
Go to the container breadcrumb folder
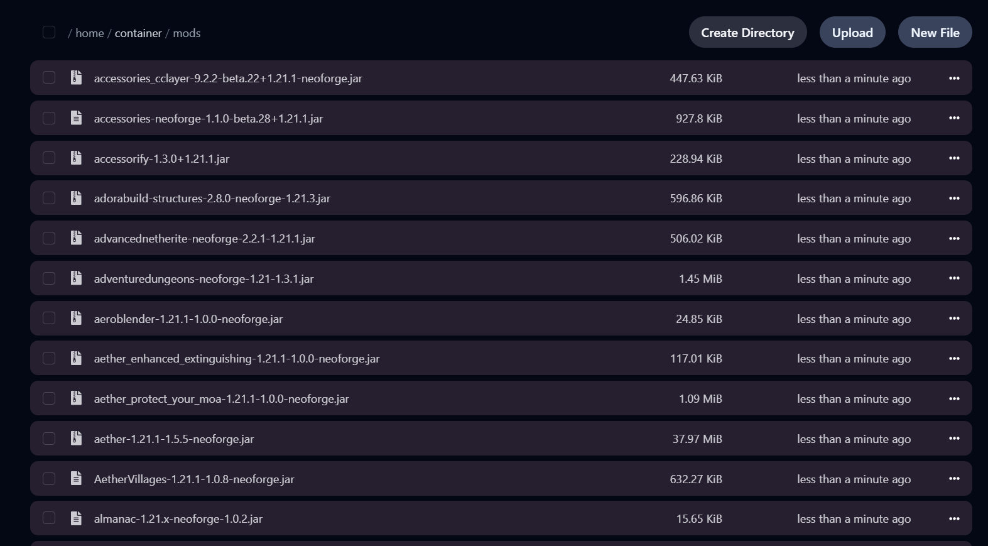[138, 33]
